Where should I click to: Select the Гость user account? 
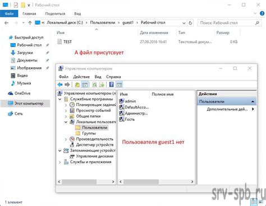[127, 119]
